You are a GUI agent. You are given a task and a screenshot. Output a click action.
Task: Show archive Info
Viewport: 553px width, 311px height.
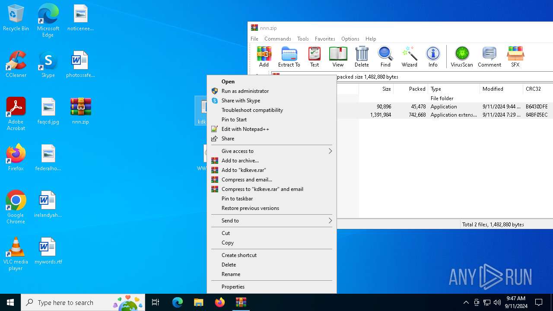point(433,57)
